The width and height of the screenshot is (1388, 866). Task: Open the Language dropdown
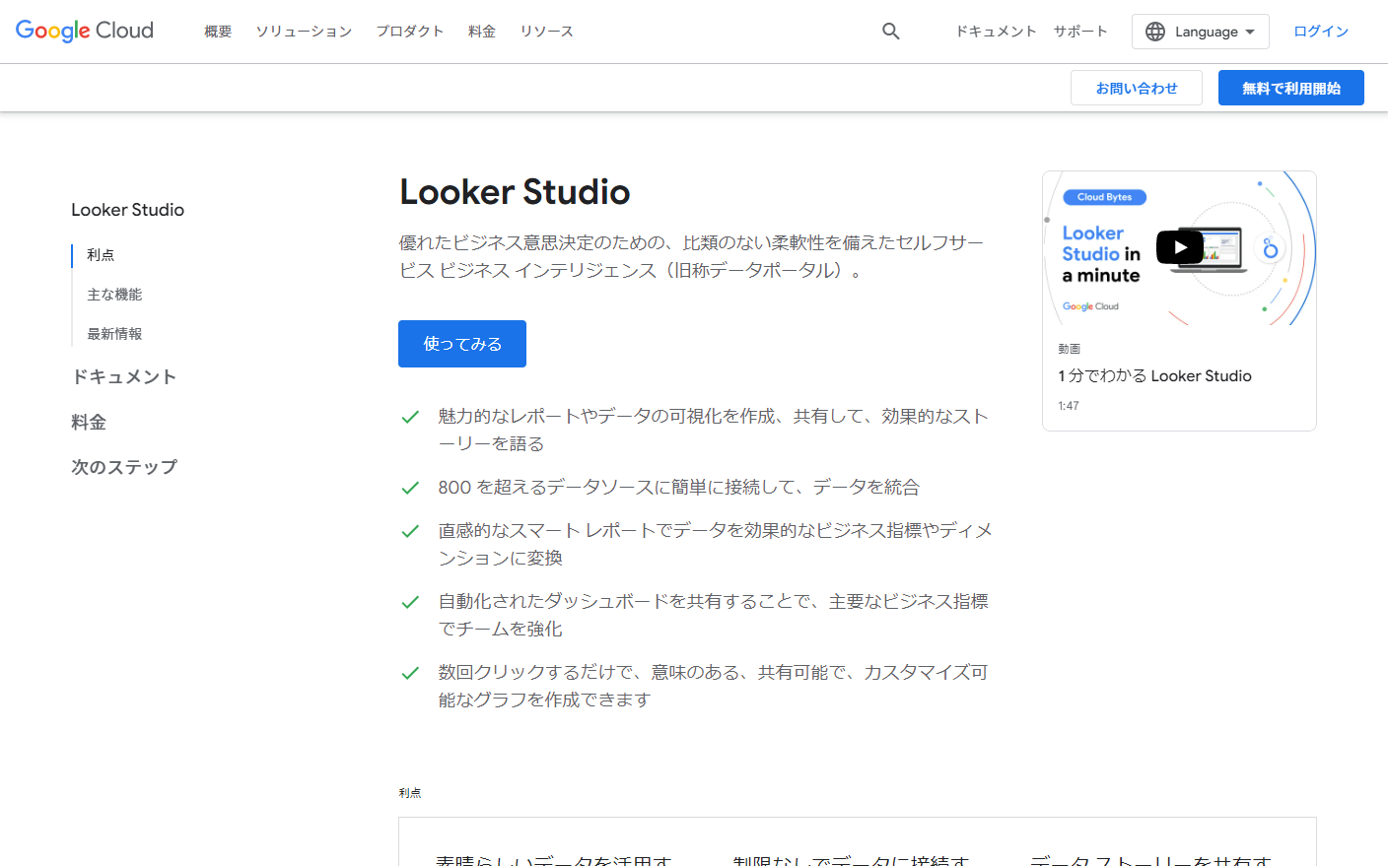[1200, 31]
